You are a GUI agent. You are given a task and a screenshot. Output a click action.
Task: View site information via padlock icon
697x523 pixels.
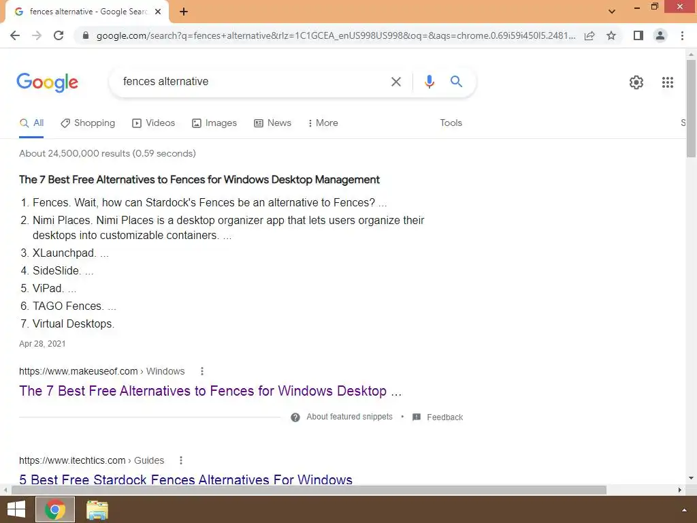pyautogui.click(x=86, y=35)
